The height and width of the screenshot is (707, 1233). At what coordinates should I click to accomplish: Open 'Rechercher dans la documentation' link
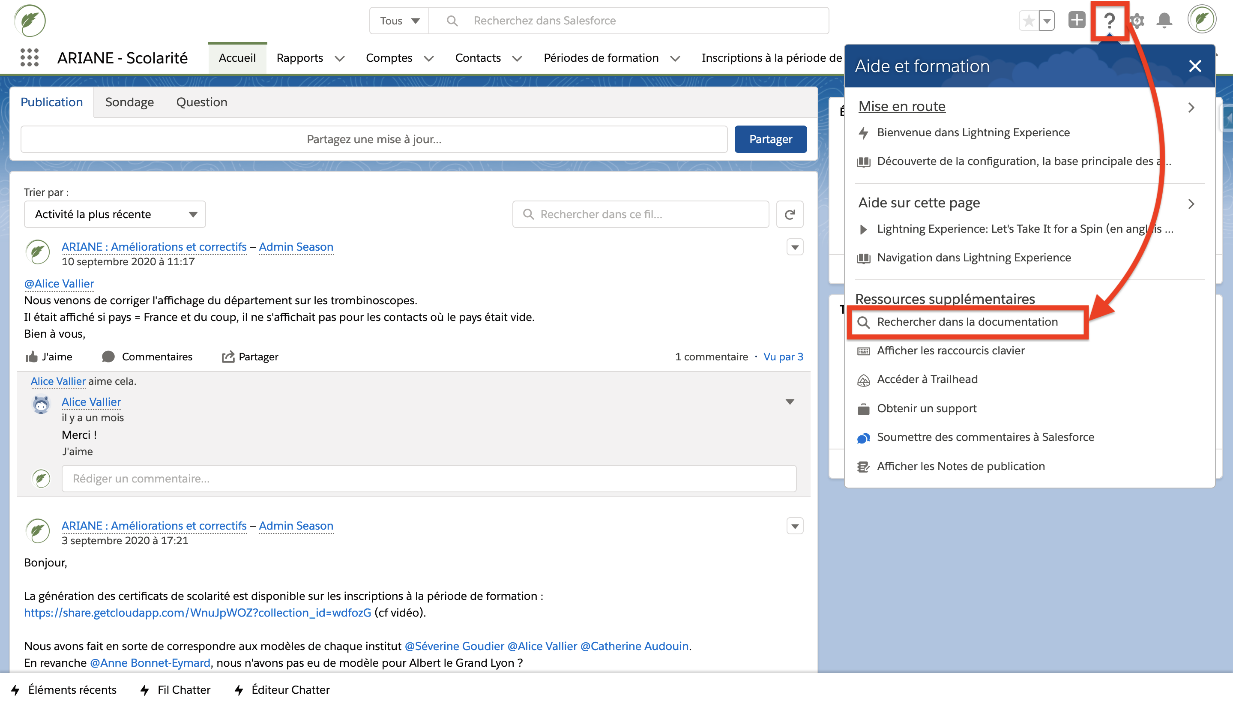tap(967, 322)
